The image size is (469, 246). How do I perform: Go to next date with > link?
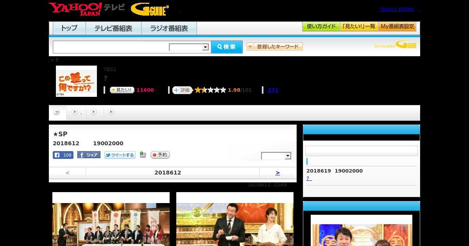pos(277,173)
